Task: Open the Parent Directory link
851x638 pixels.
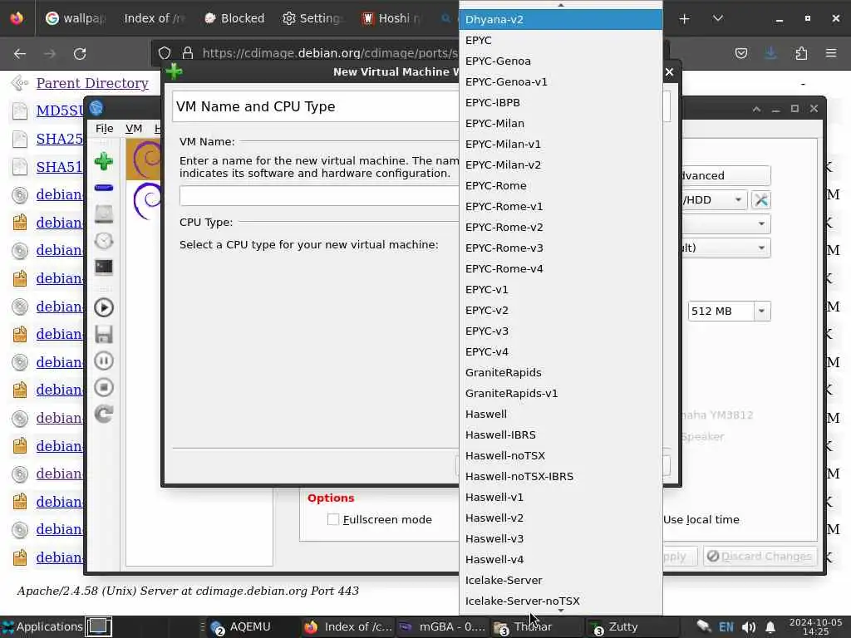Action: (x=92, y=83)
